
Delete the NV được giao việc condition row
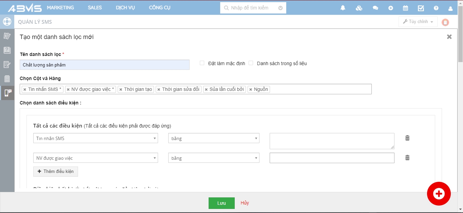click(x=407, y=158)
